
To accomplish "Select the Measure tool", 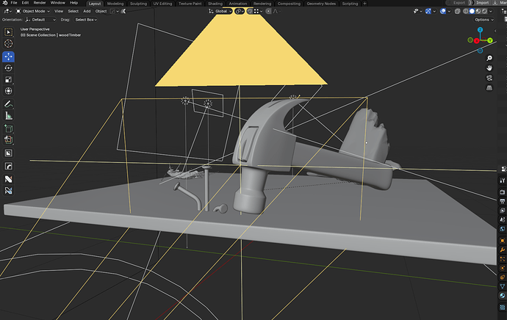I will (x=8, y=116).
